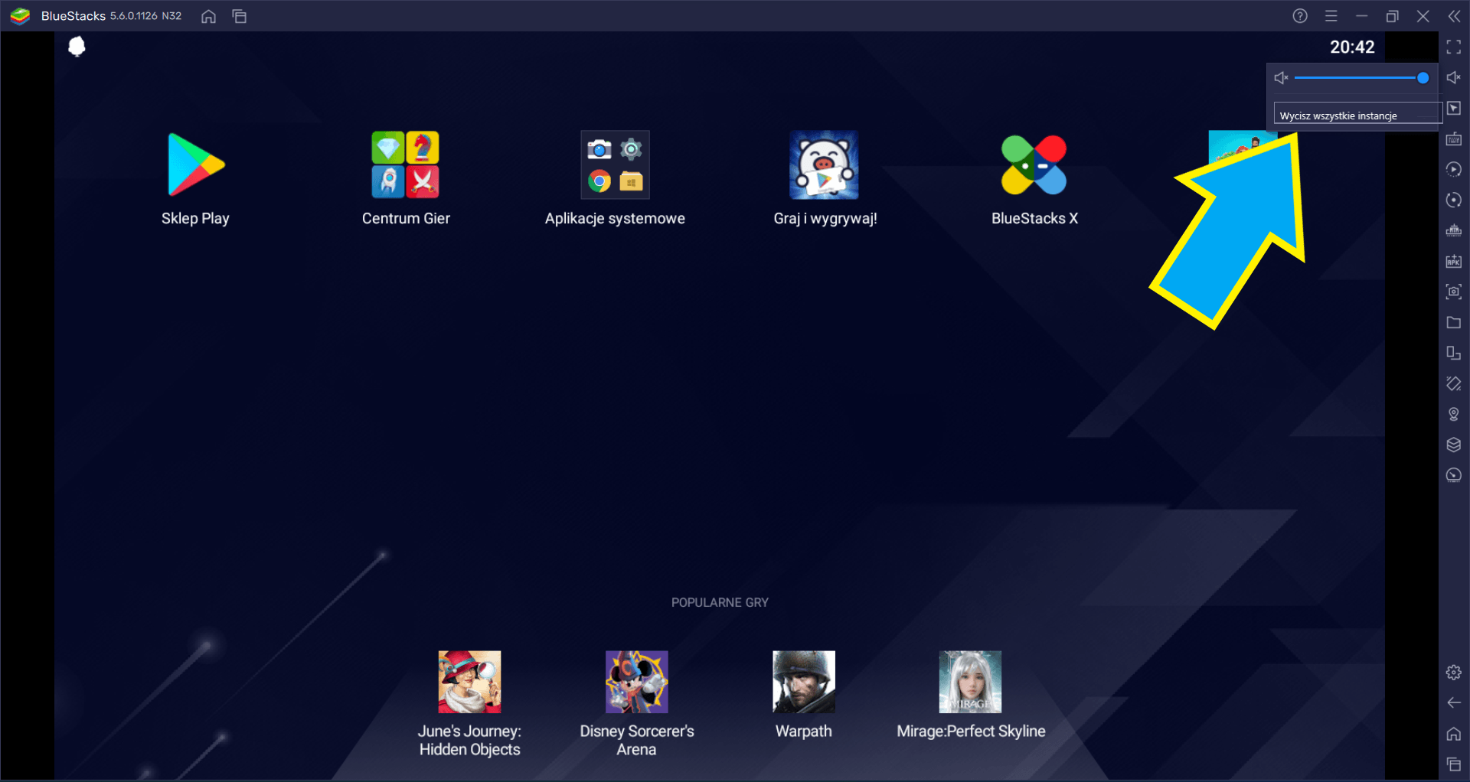Open recent apps icon at sidebar bottom
The image size is (1470, 782).
(1454, 764)
